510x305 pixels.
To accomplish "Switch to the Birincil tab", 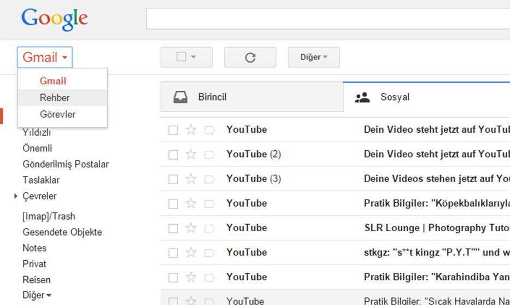I will pyautogui.click(x=252, y=97).
